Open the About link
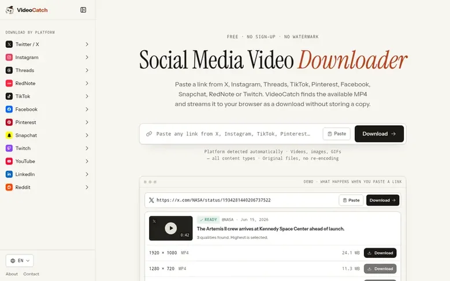The width and height of the screenshot is (450, 281). coord(12,274)
